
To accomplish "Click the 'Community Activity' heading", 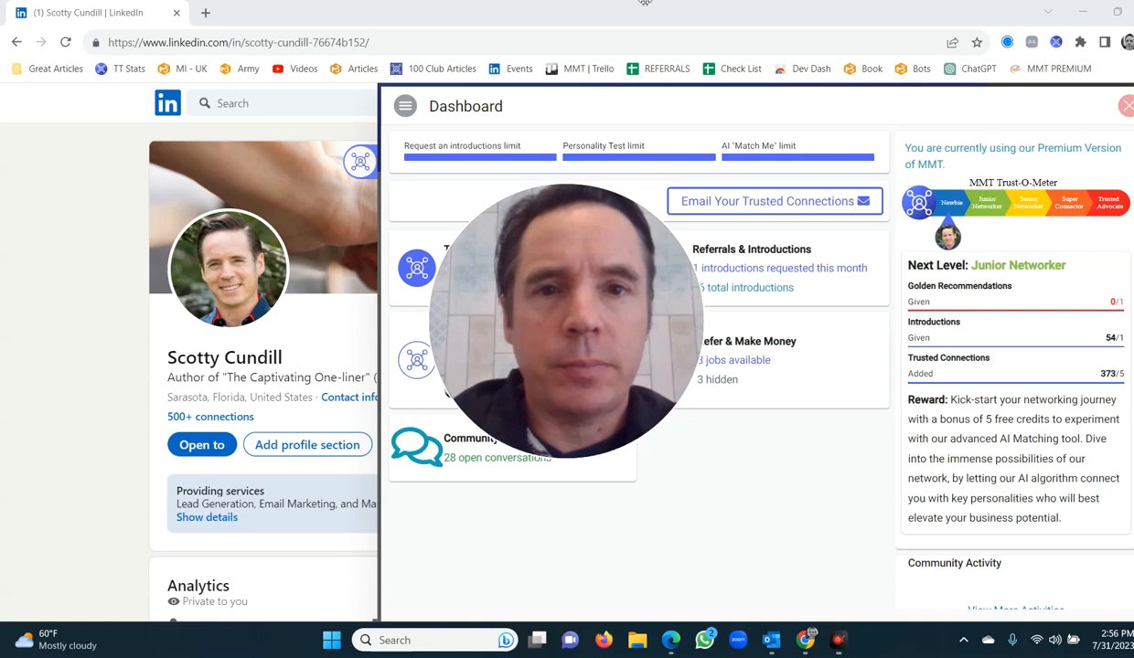I will 955,563.
